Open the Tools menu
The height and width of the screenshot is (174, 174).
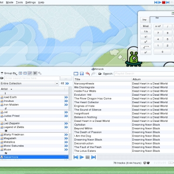coord(20,3)
